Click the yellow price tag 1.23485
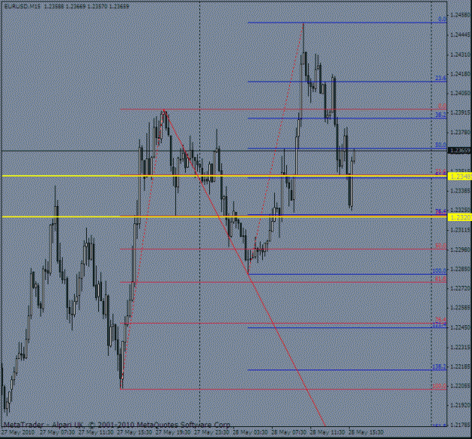 point(460,177)
